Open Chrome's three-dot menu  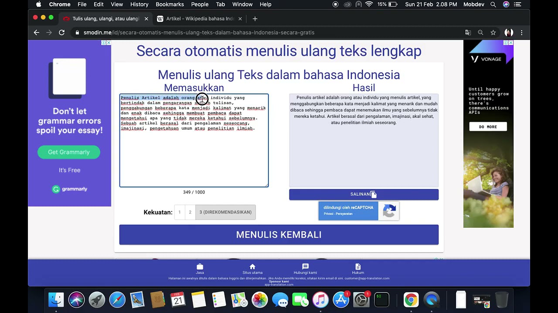point(521,33)
